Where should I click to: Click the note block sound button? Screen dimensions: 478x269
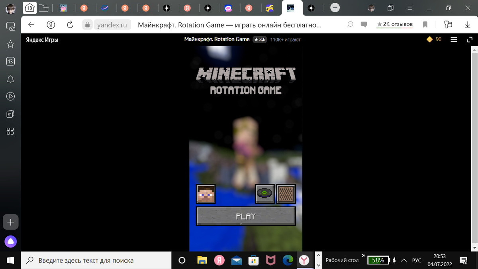[286, 194]
